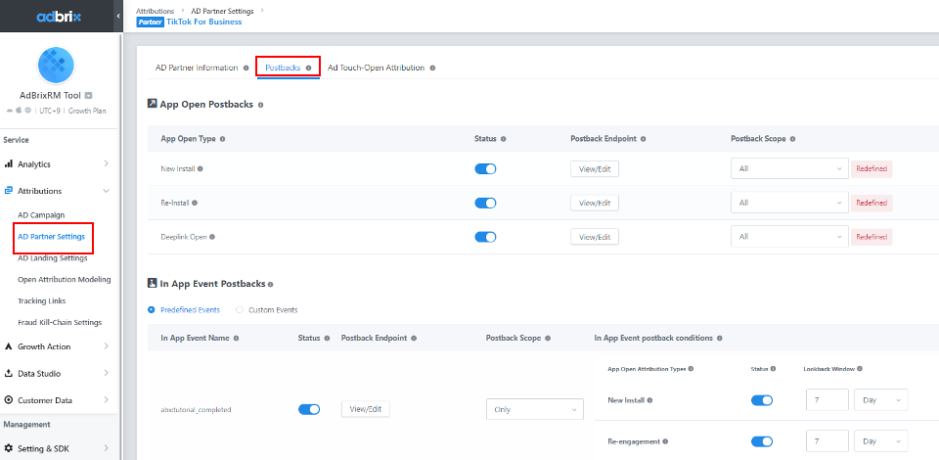
Task: Click the Re-engagement lookback window number field
Action: click(x=827, y=442)
